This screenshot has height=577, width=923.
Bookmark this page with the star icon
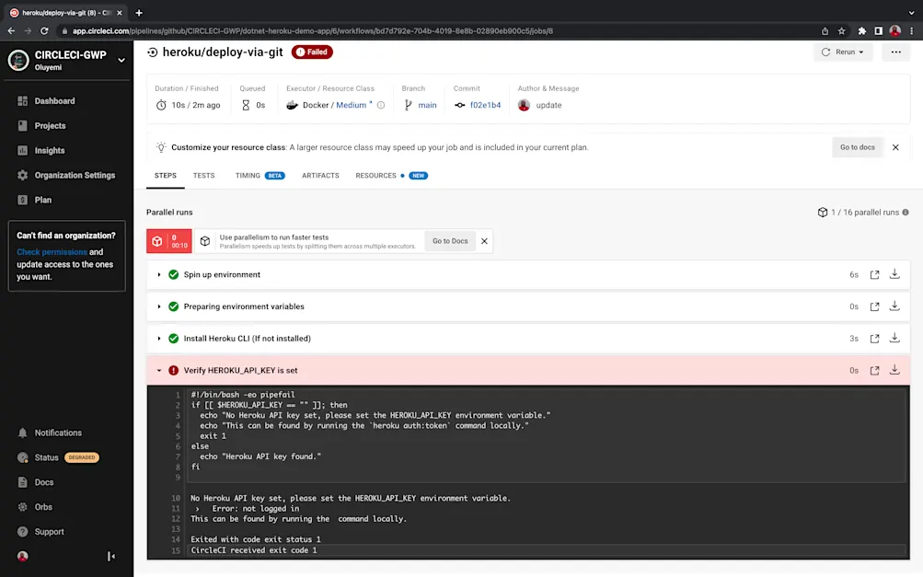pyautogui.click(x=842, y=30)
